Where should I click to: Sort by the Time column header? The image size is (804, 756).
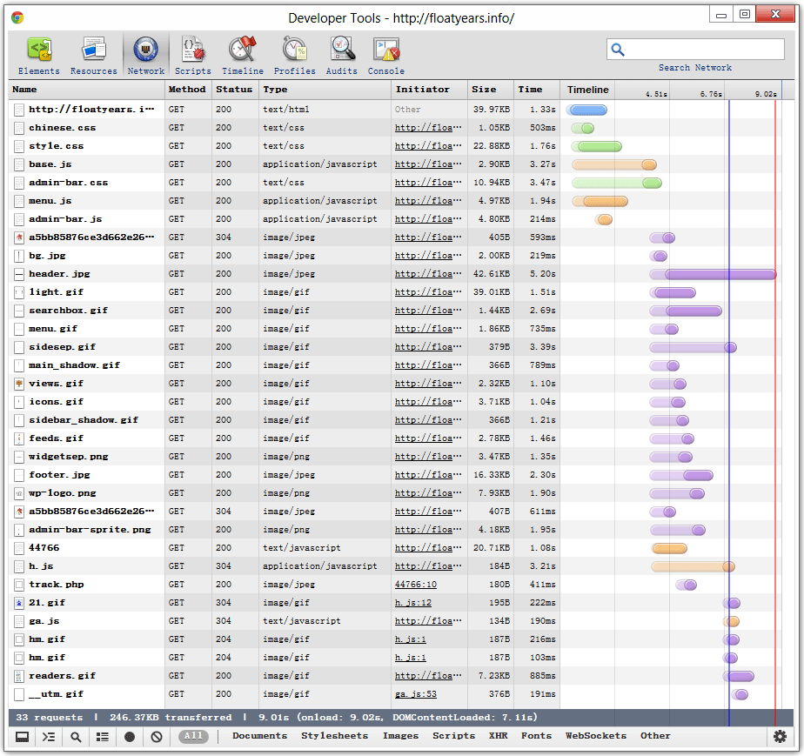tap(536, 90)
